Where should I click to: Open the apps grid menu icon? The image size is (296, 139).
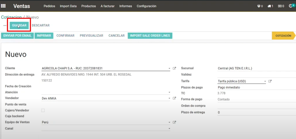click(4, 6)
